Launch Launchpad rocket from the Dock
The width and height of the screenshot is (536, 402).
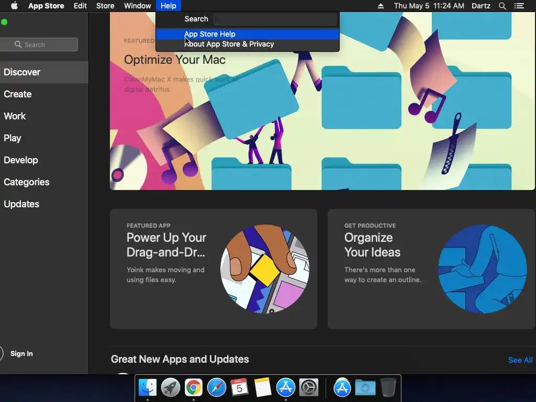coord(171,388)
